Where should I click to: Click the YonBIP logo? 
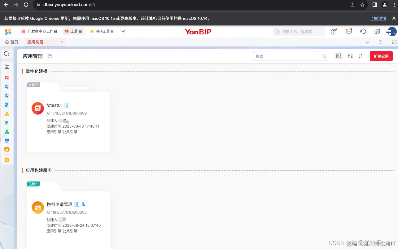[x=198, y=32]
